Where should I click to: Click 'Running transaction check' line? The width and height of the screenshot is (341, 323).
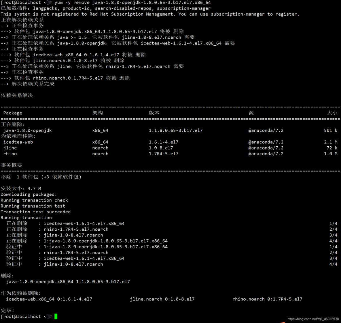pos(34,200)
